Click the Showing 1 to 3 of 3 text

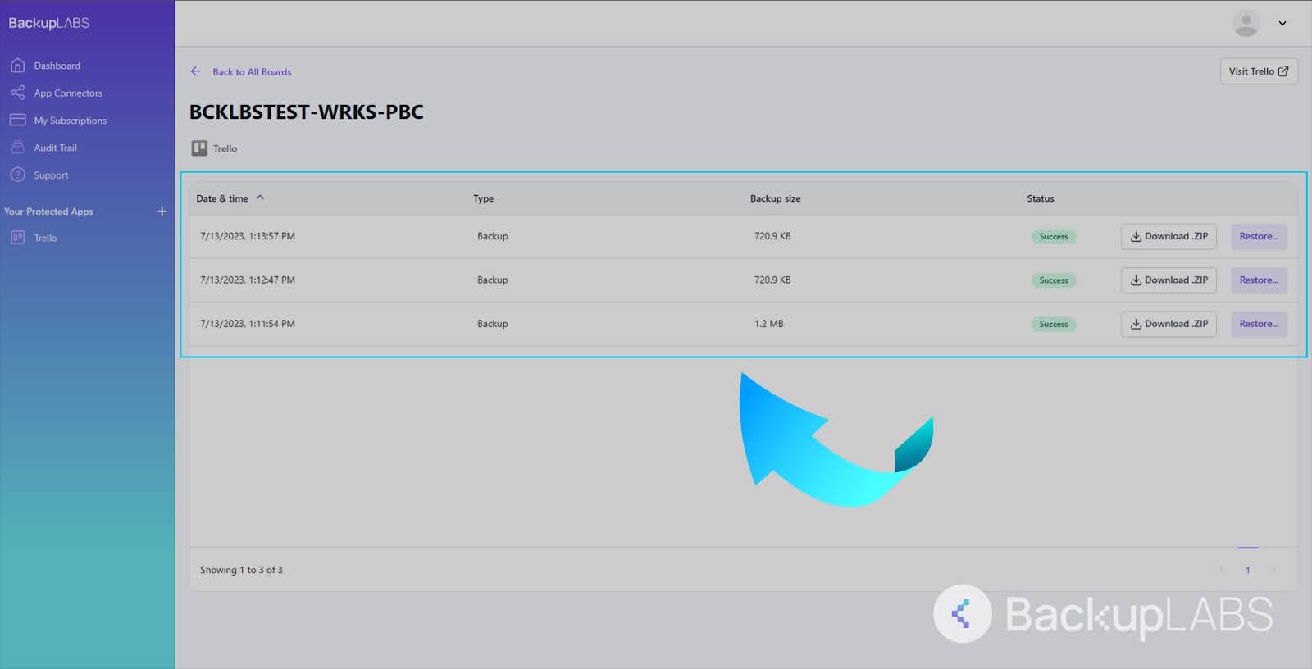241,570
